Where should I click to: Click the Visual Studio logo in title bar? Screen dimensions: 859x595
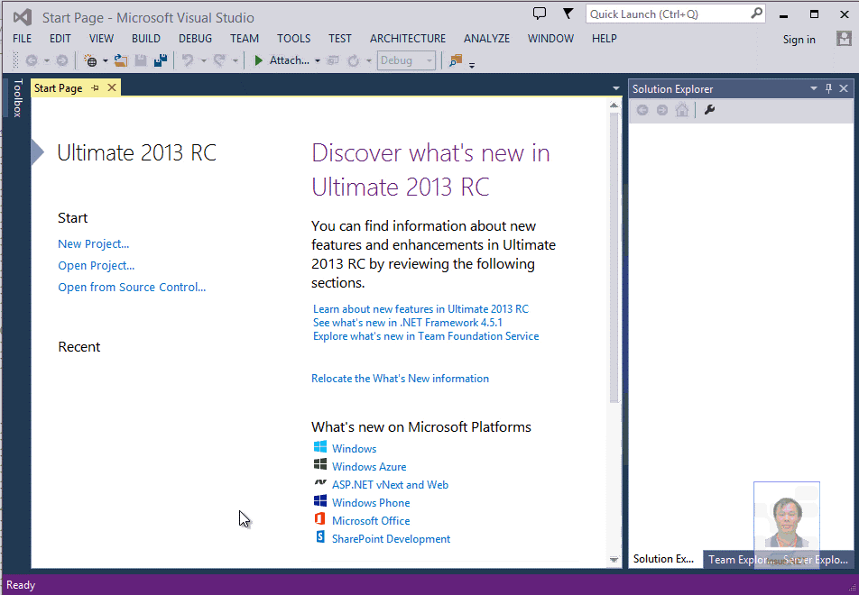tap(23, 17)
